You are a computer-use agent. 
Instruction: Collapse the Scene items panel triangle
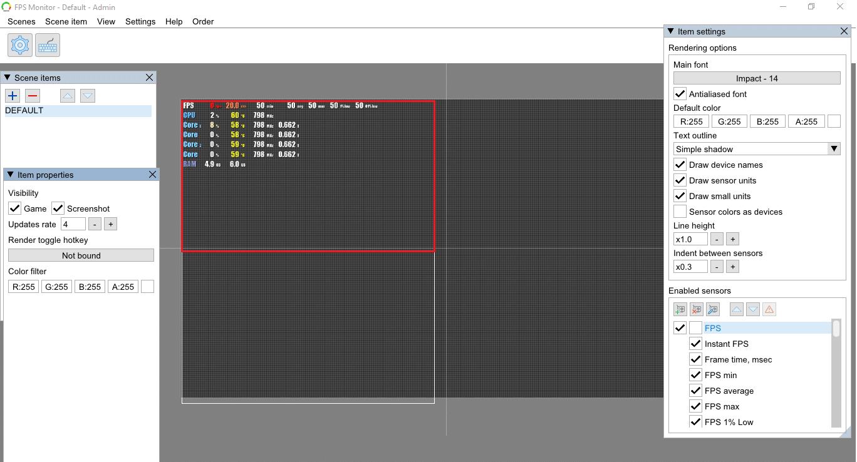8,78
